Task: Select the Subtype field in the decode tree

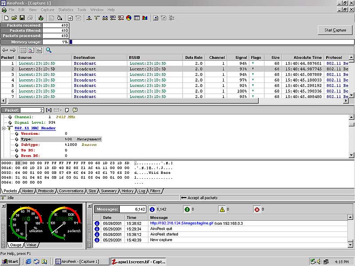Action: pos(59,145)
